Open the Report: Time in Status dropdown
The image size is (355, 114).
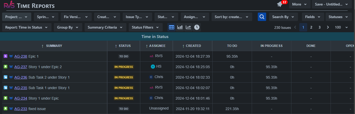click(x=27, y=27)
